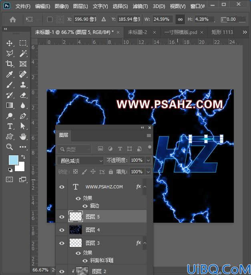Click the X position input field
251x275 pixels.
pos(85,19)
